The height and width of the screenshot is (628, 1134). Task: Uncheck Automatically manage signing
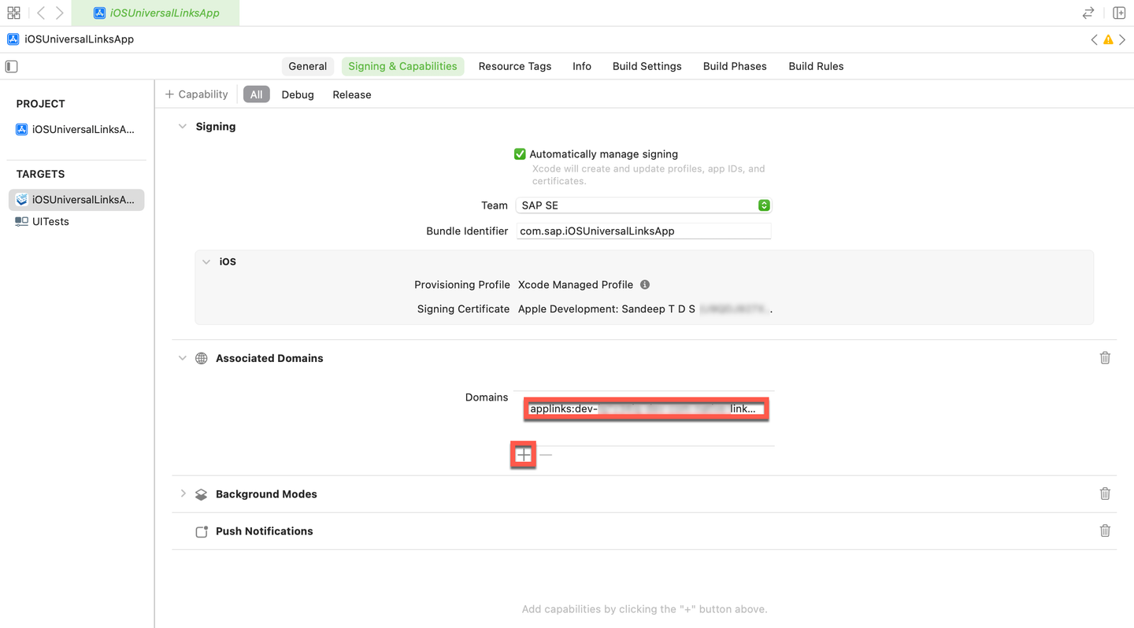click(520, 154)
